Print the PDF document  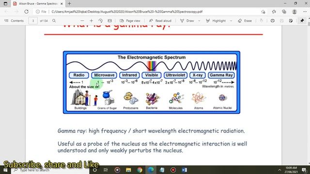pyautogui.click(x=272, y=21)
